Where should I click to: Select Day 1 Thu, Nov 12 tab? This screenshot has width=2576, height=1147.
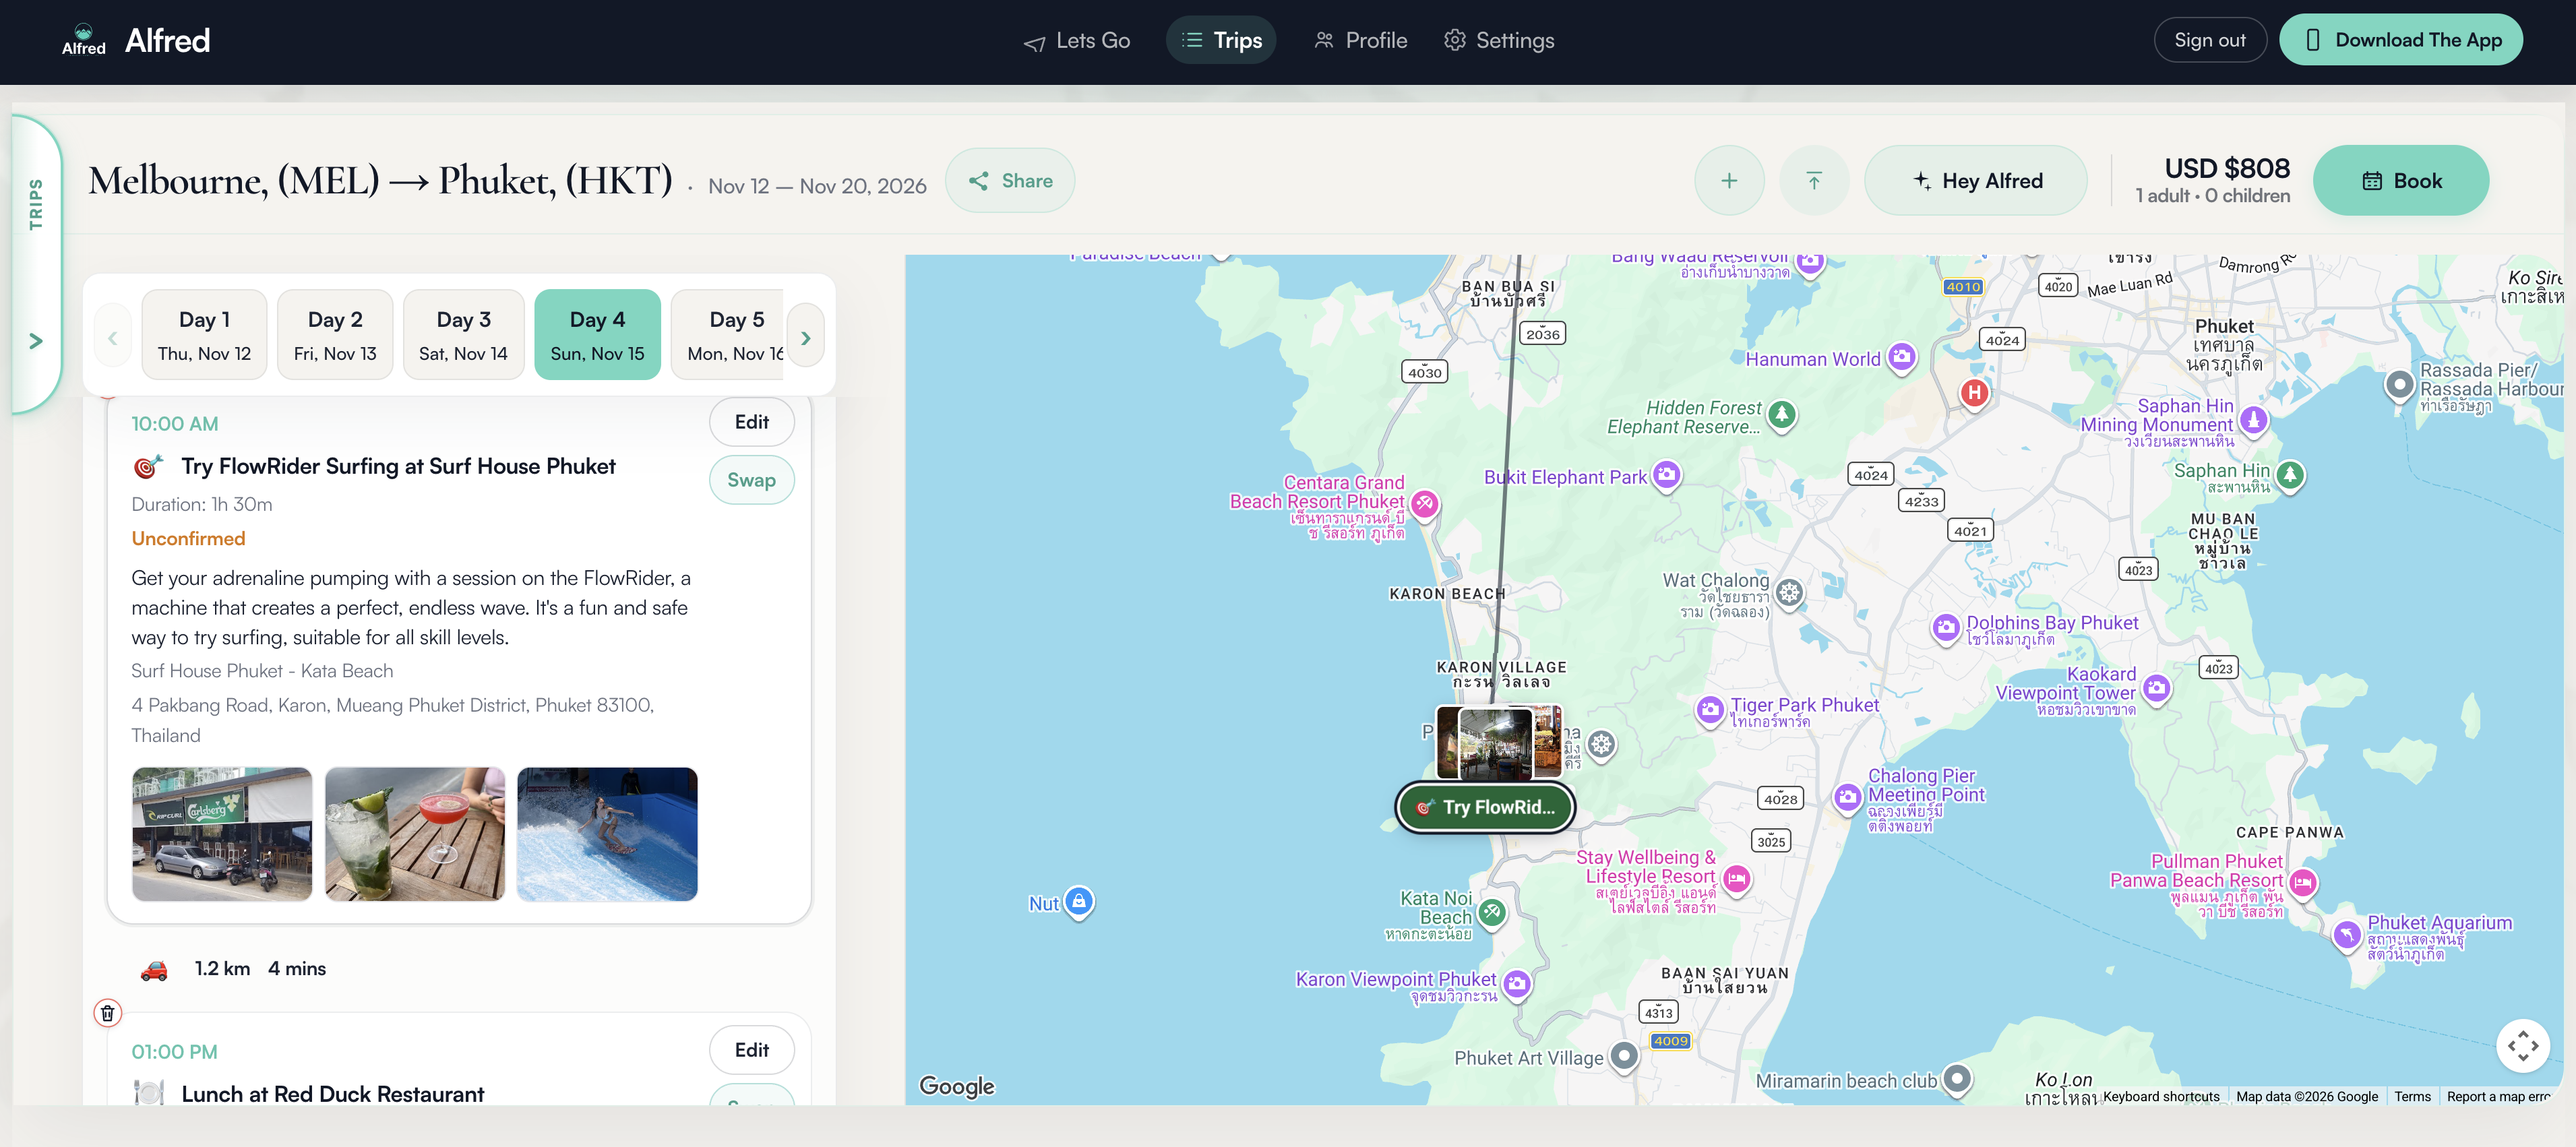point(205,335)
